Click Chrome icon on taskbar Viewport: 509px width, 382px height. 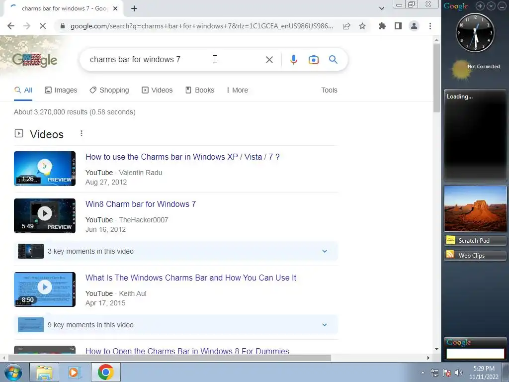click(105, 372)
